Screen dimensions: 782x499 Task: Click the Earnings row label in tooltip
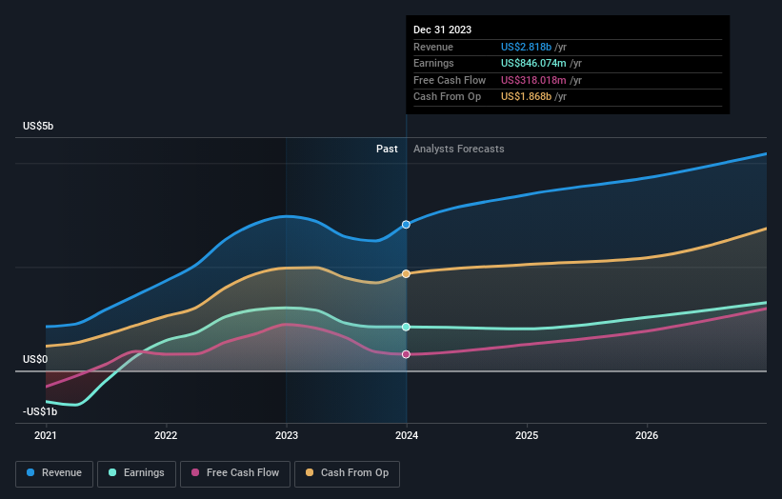433,63
